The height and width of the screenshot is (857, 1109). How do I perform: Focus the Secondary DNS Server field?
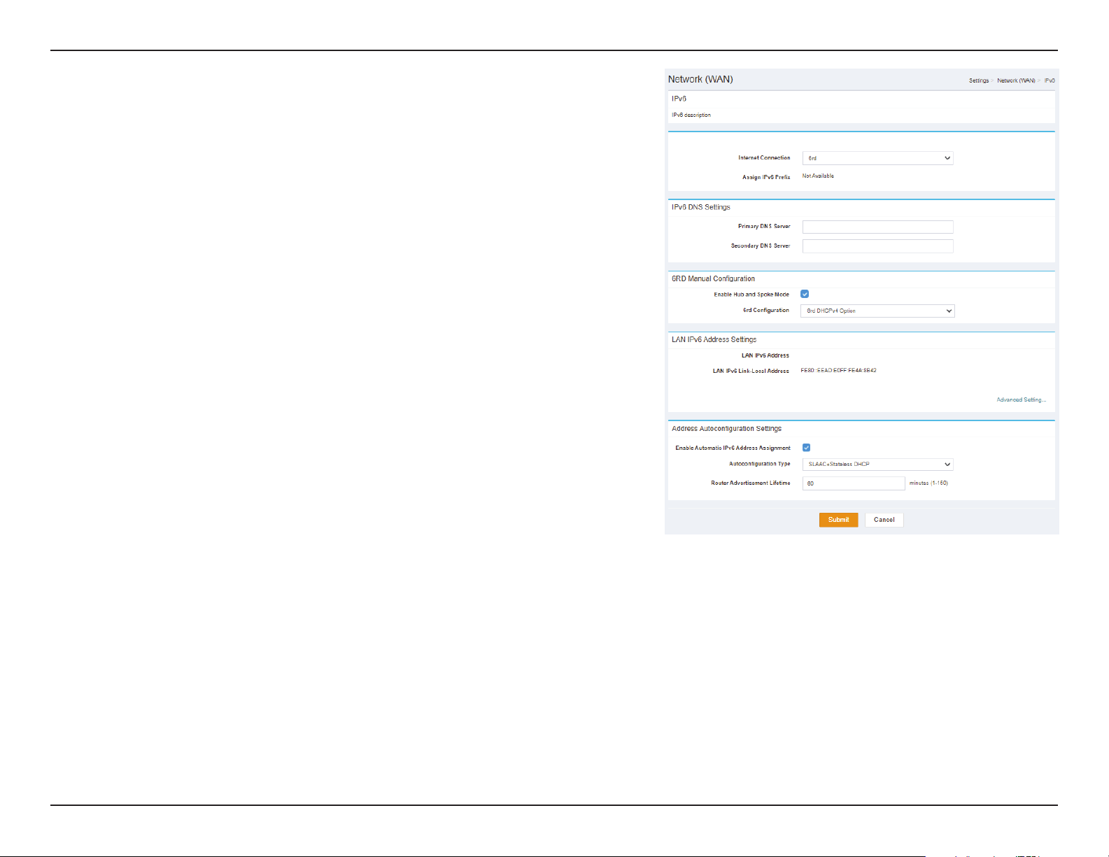pyautogui.click(x=877, y=246)
